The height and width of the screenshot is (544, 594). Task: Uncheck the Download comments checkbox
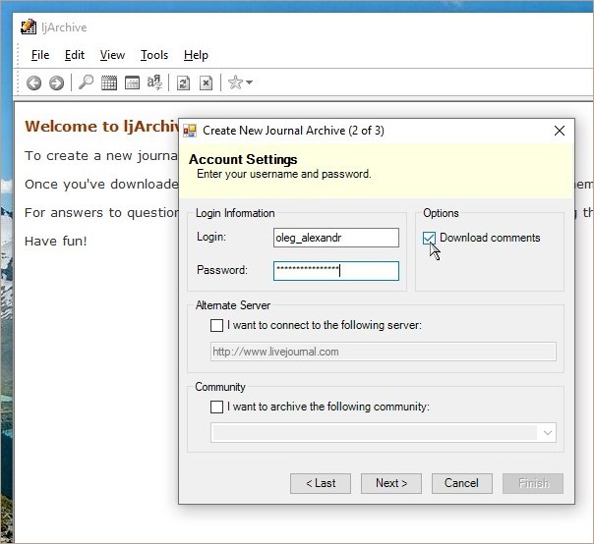(x=429, y=239)
